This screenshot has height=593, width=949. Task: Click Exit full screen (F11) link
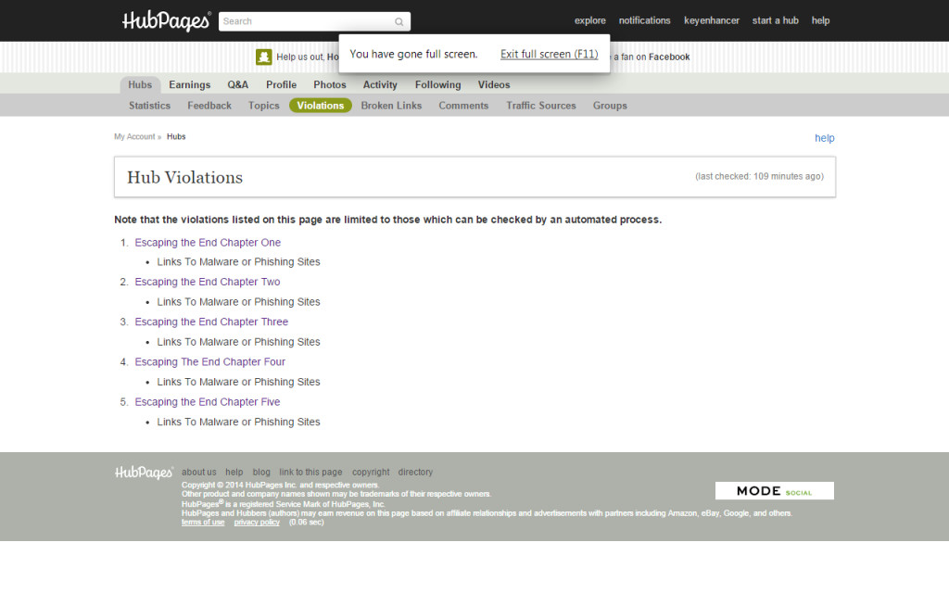pos(549,54)
